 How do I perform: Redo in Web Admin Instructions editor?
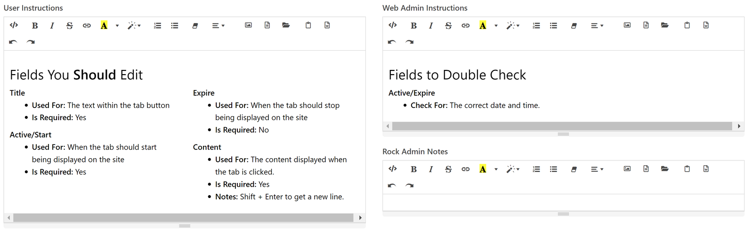[x=410, y=42]
